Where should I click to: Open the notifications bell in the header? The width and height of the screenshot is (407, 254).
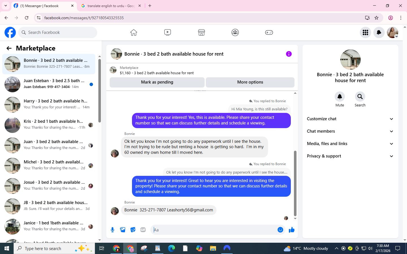pos(379,32)
